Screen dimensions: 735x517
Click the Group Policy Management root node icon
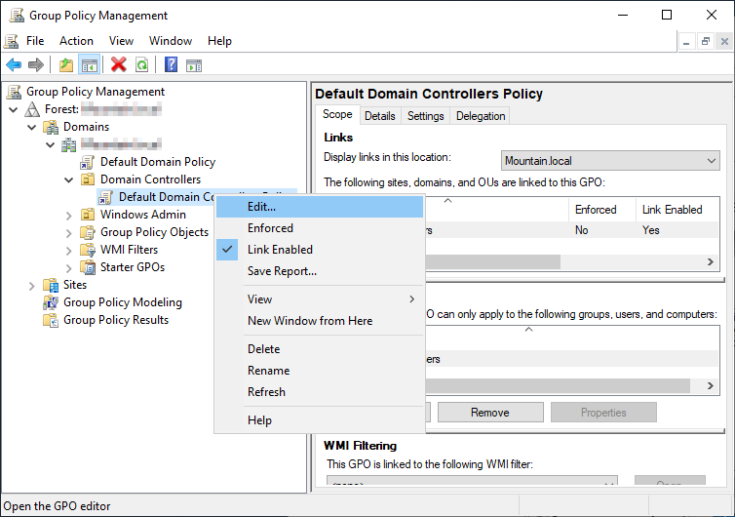14,92
